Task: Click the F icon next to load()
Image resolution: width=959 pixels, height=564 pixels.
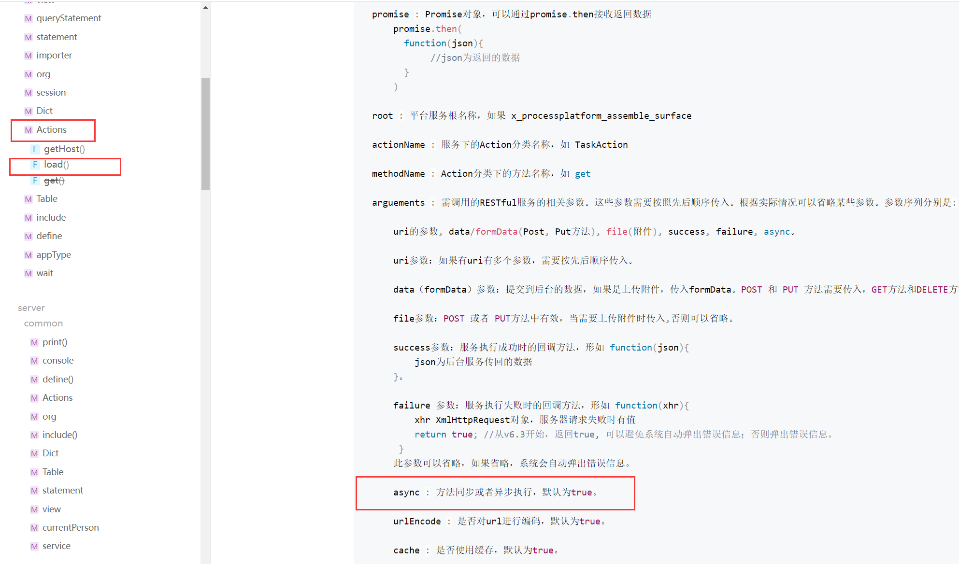Action: tap(35, 165)
